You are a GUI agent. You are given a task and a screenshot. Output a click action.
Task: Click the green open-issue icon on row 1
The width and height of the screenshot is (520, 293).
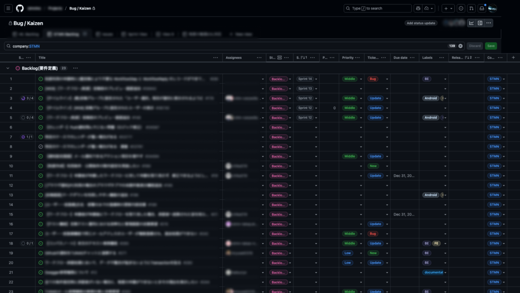click(41, 79)
